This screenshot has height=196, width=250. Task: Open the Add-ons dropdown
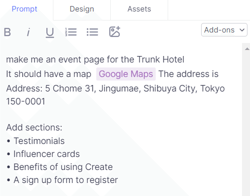(224, 30)
